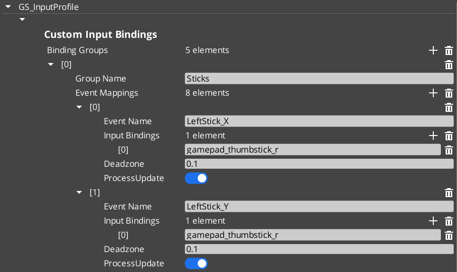Select LeftStick_Y '1 element' count text

(x=205, y=221)
